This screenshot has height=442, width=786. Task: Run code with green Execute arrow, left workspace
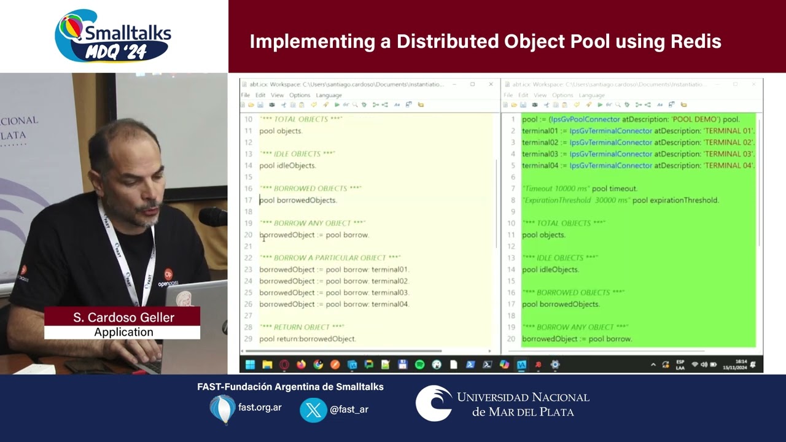pyautogui.click(x=337, y=105)
